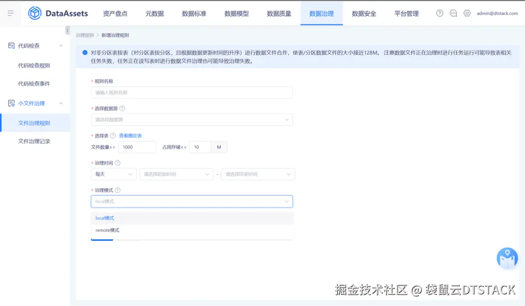Open the help question mark icon in header
Image resolution: width=525 pixels, height=306 pixels.
439,13
